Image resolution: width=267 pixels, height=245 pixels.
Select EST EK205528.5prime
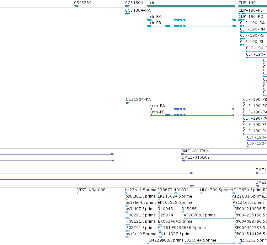pyautogui.click(x=175, y=203)
